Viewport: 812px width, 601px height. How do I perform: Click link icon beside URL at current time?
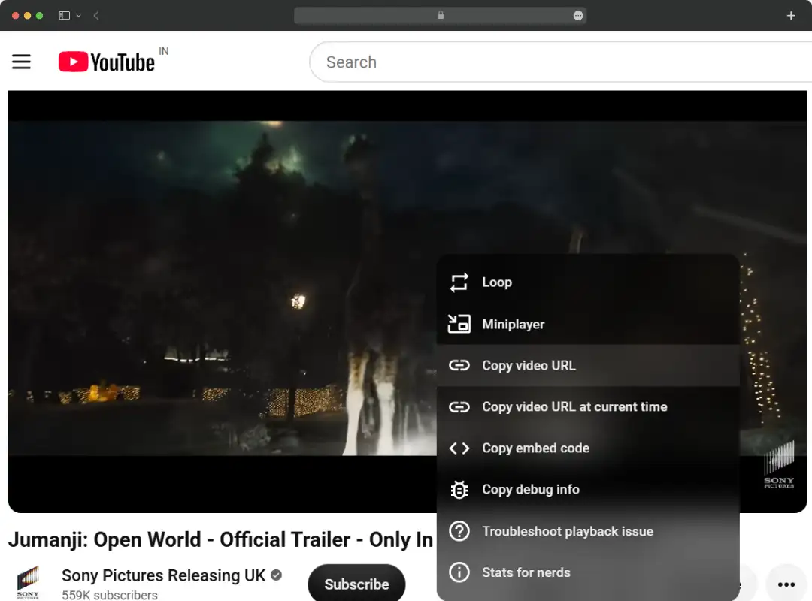click(x=459, y=407)
